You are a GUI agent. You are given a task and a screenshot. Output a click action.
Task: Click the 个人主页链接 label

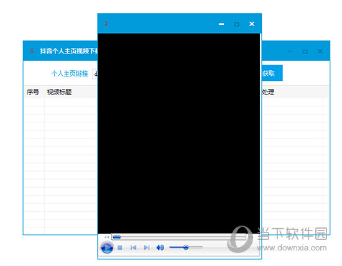(70, 74)
